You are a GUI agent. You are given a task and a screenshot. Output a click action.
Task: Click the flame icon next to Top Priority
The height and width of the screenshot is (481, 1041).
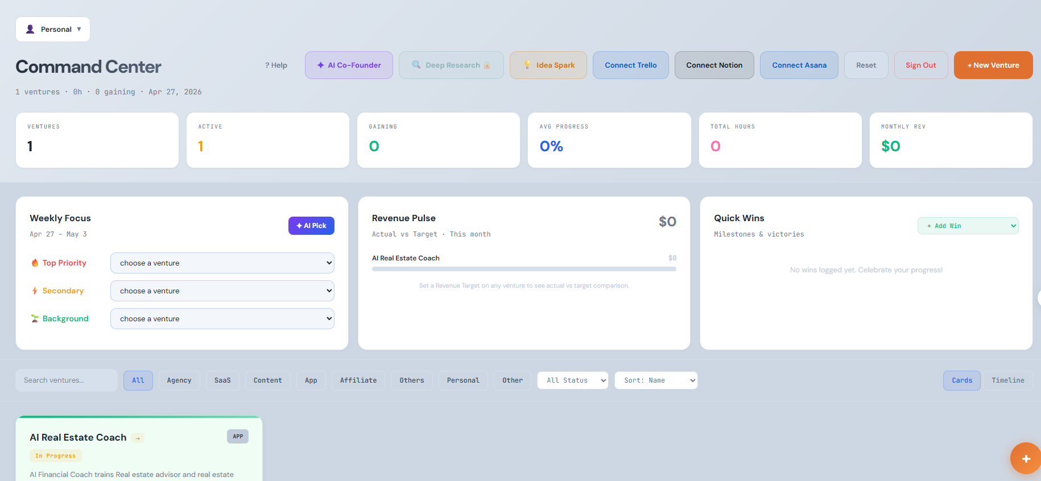tap(35, 263)
